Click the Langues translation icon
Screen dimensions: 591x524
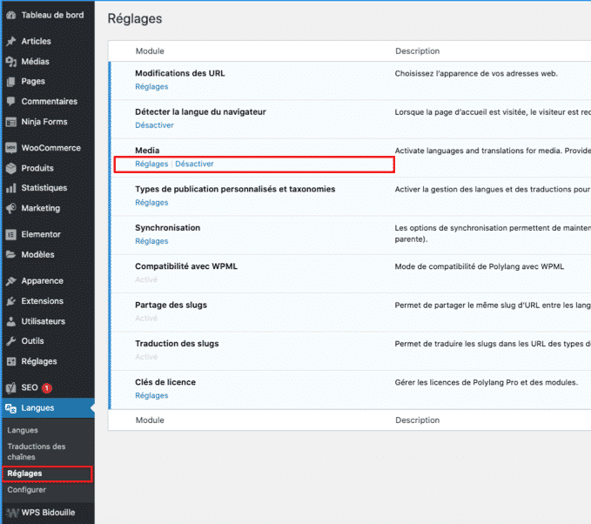[11, 408]
